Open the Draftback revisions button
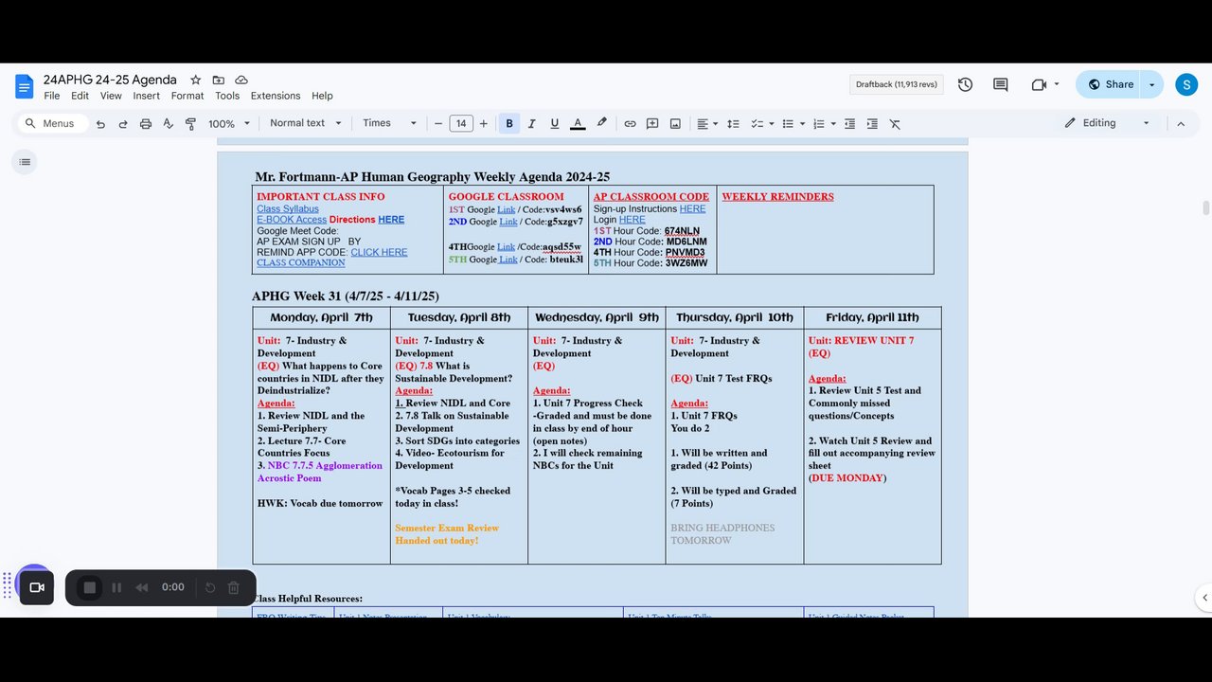Screen dimensions: 1212x682 point(897,84)
